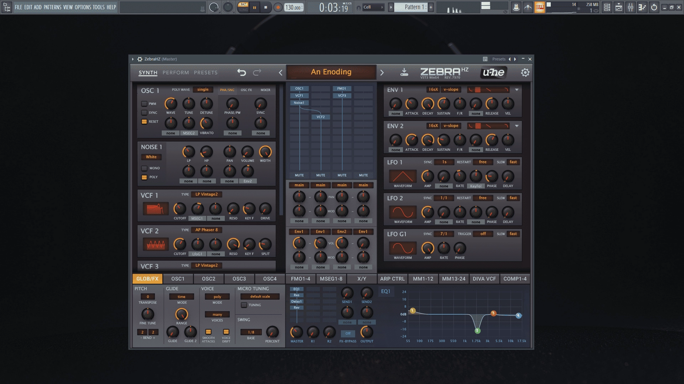
Task: Open the Cell snap dropdown
Action: 373,7
